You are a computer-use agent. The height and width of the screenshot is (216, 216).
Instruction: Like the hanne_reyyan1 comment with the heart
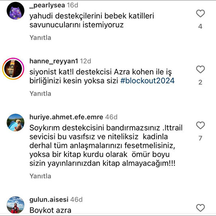[x=201, y=69]
